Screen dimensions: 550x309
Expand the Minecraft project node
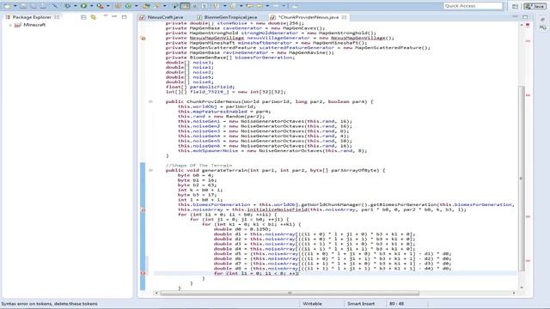click(x=9, y=25)
